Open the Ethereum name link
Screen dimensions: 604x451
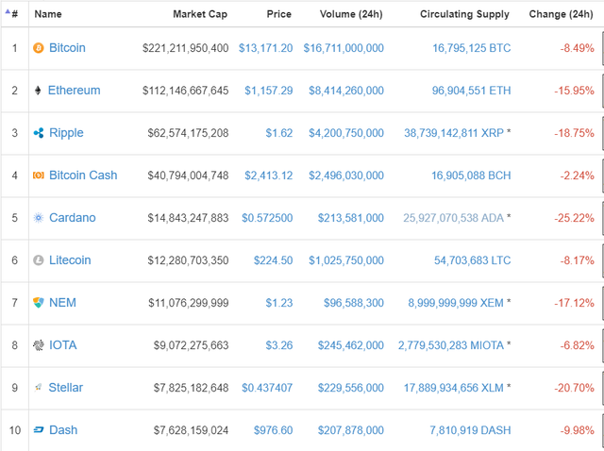[75, 91]
